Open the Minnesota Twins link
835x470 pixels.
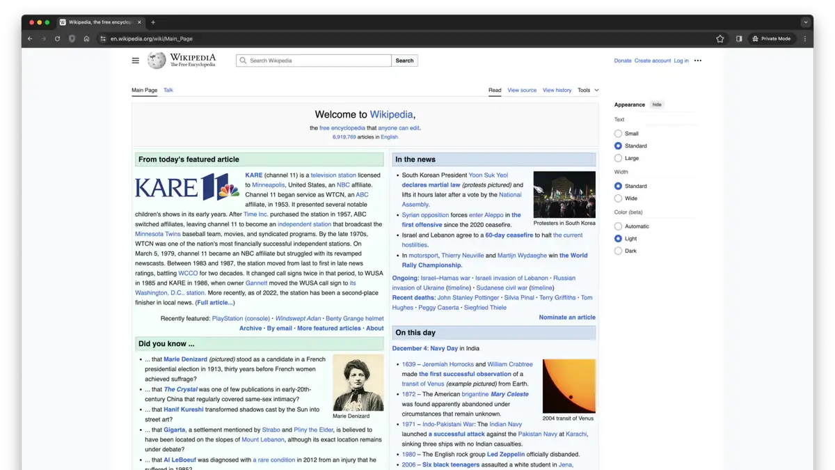click(x=159, y=234)
